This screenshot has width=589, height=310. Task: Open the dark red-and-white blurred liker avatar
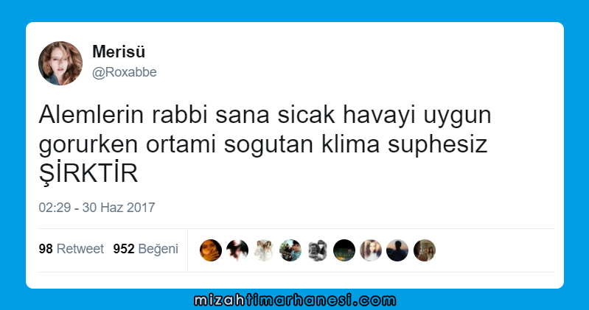pos(237,250)
